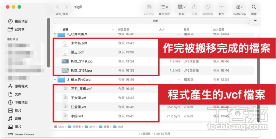Screen dimensions: 276x139
Task: Click the red close window button
Action: point(8,7)
